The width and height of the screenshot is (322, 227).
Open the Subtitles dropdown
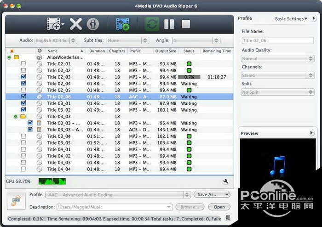tap(128, 40)
